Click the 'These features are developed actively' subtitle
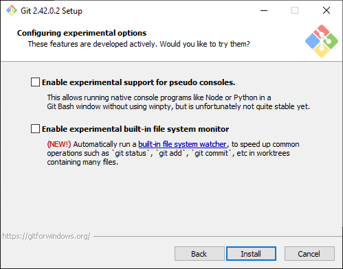Viewport: 343px width, 269px height. tap(139, 44)
